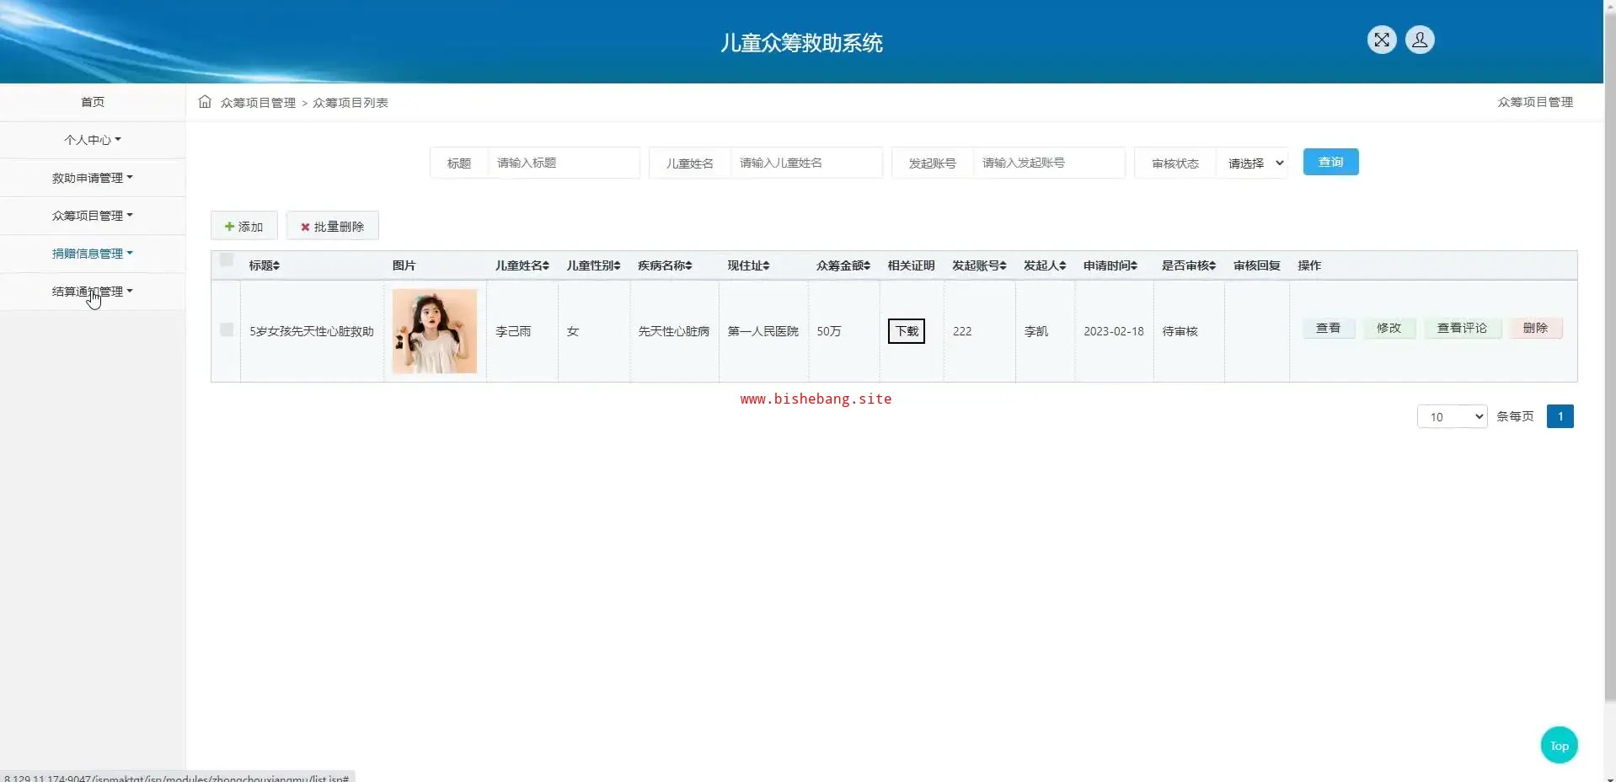Expand the 捐赠信息管理 sidebar menu
This screenshot has height=782, width=1616.
(93, 254)
